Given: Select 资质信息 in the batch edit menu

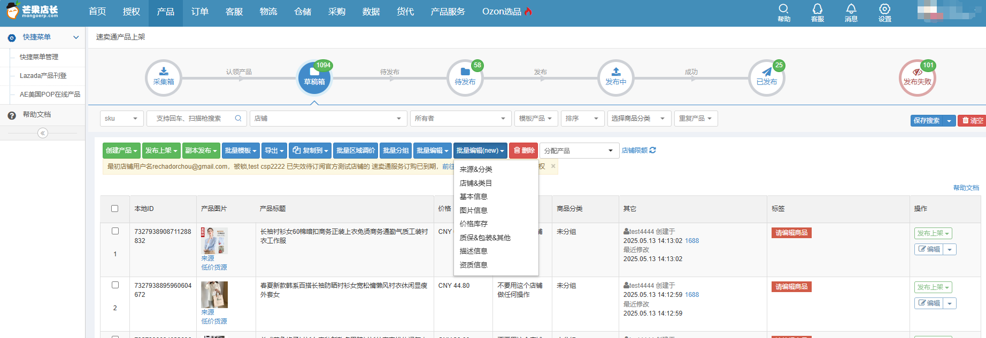Looking at the screenshot, I should 474,265.
